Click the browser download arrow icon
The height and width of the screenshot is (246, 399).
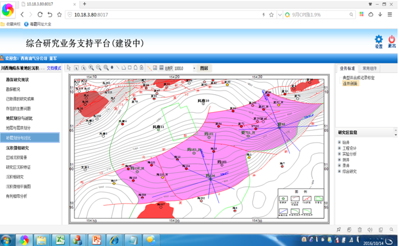pos(380,14)
